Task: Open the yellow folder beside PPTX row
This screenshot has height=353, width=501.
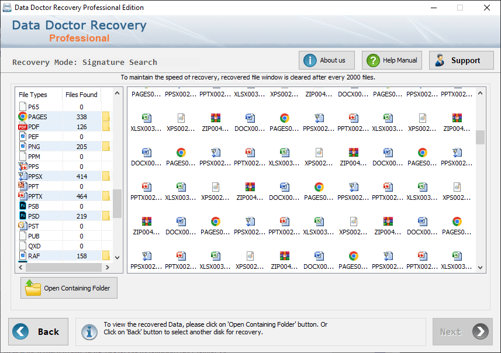Action: [x=106, y=196]
